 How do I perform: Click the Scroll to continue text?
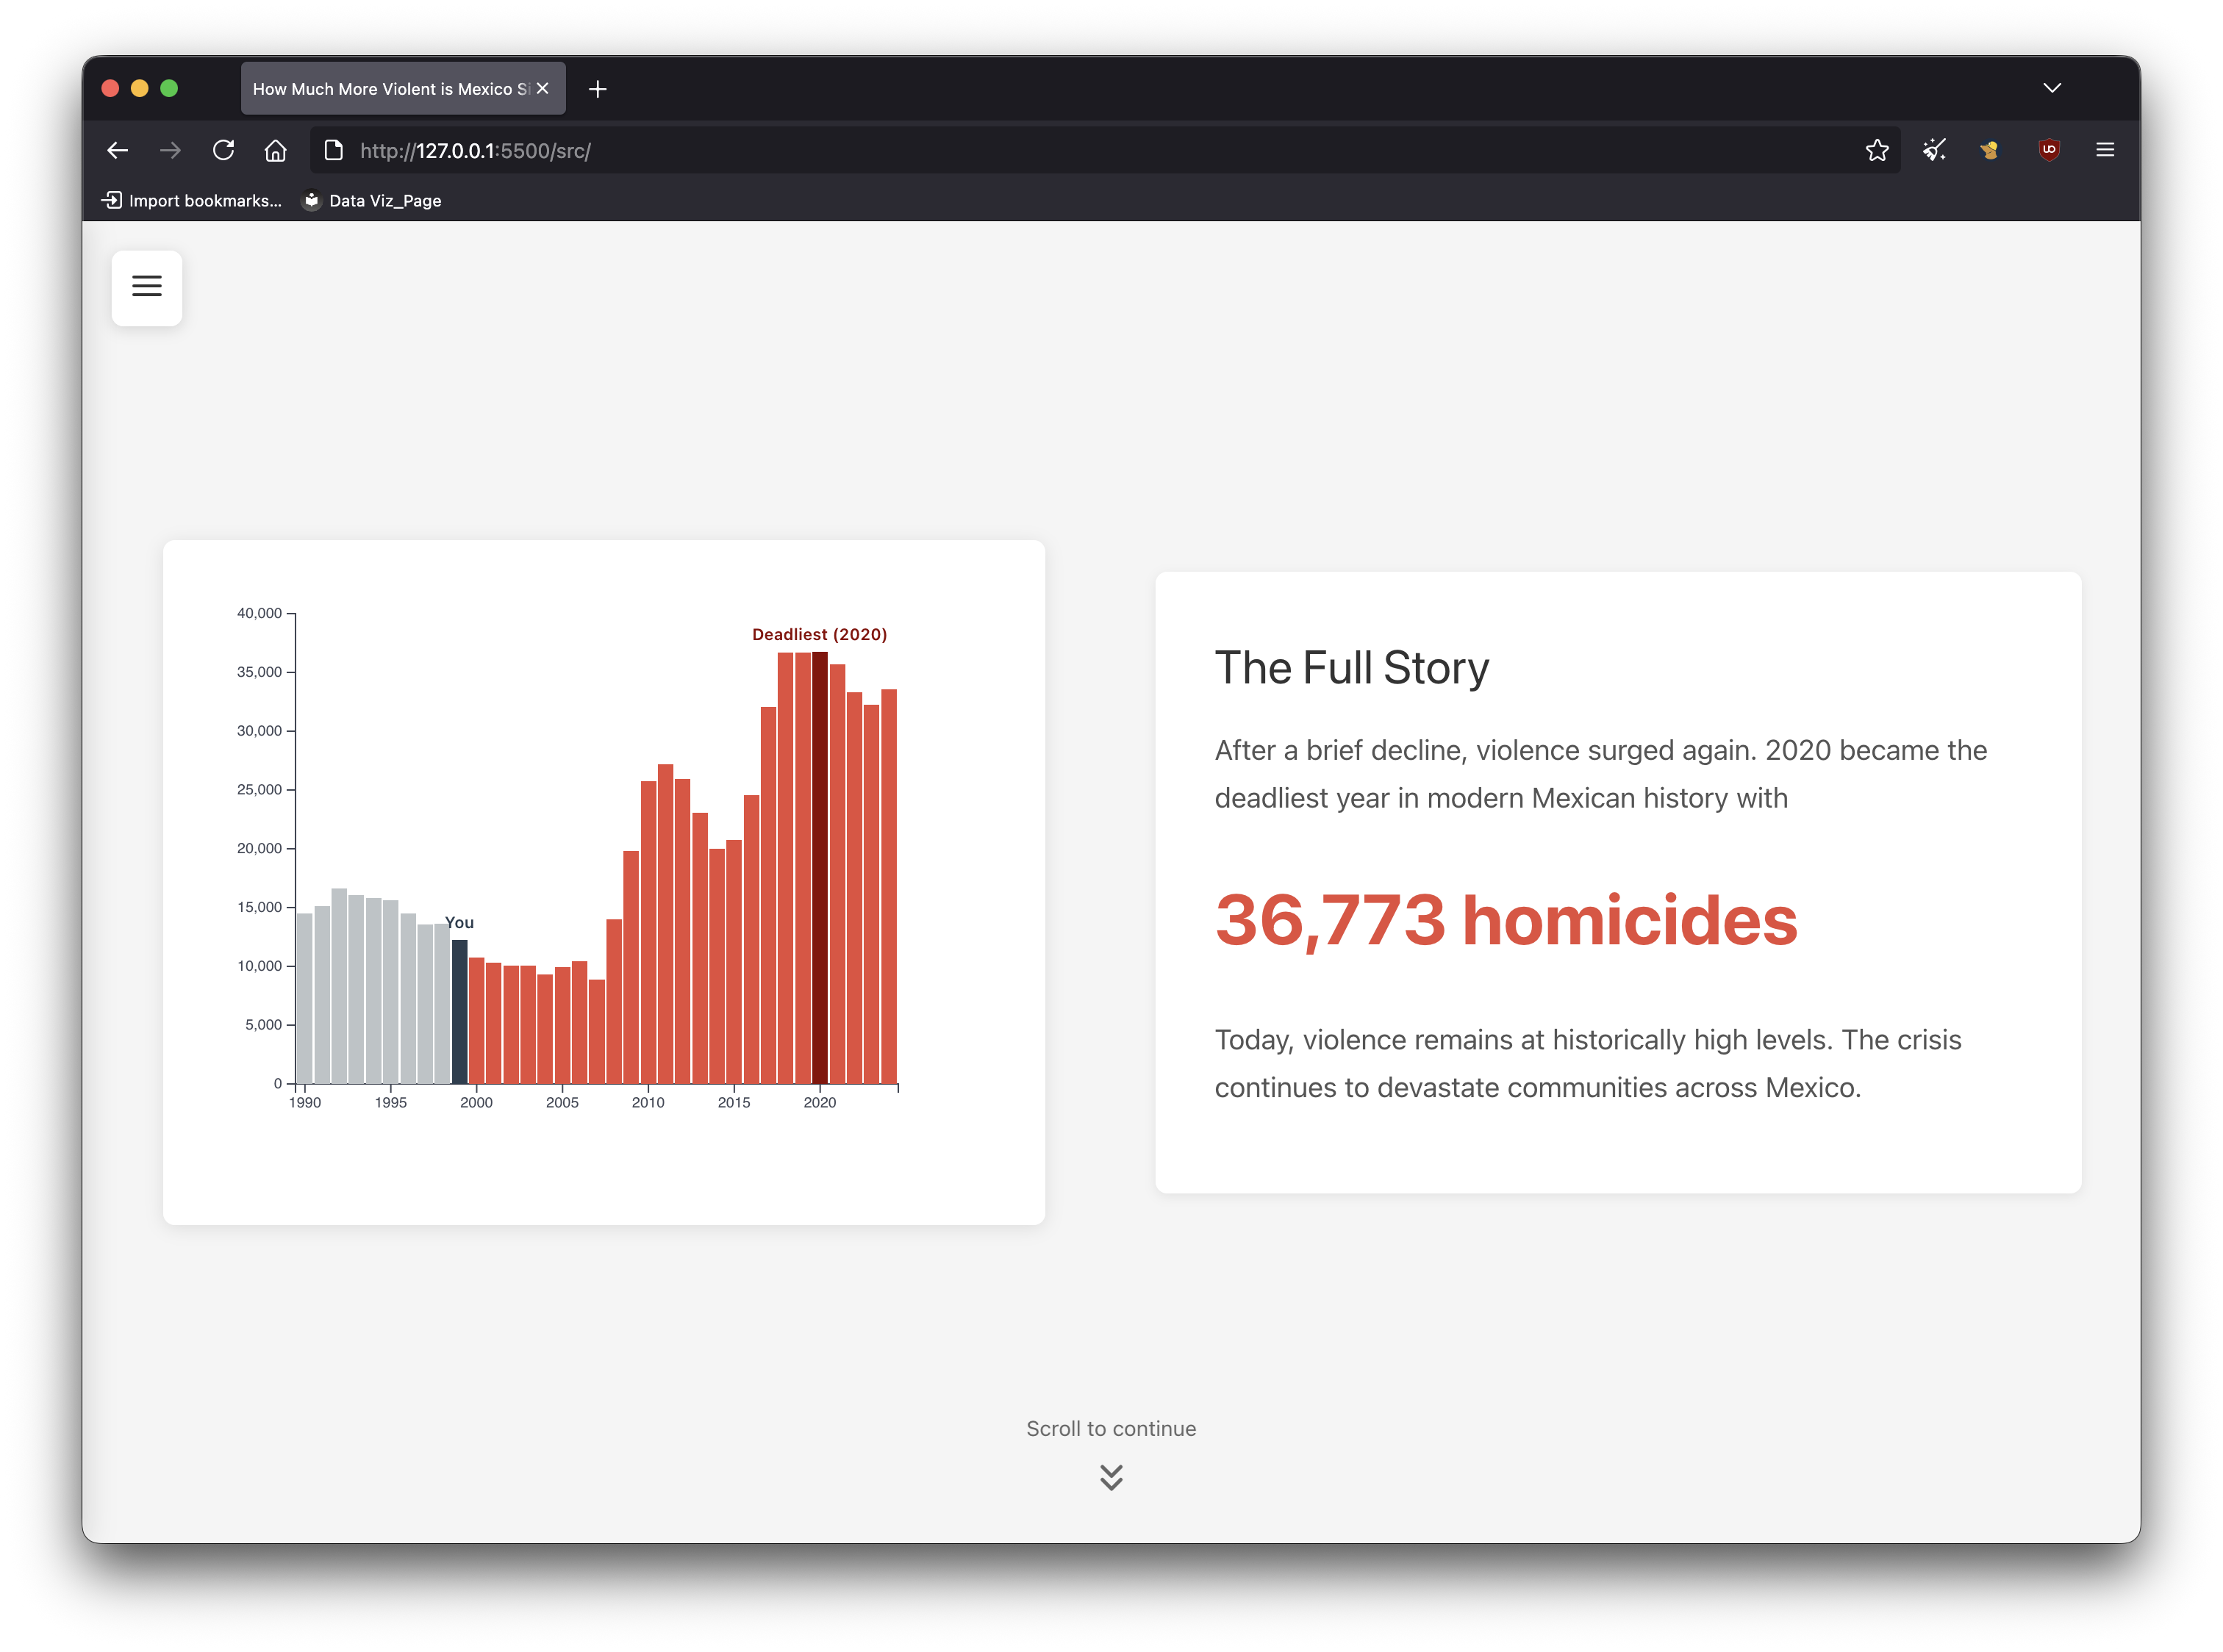[1111, 1429]
